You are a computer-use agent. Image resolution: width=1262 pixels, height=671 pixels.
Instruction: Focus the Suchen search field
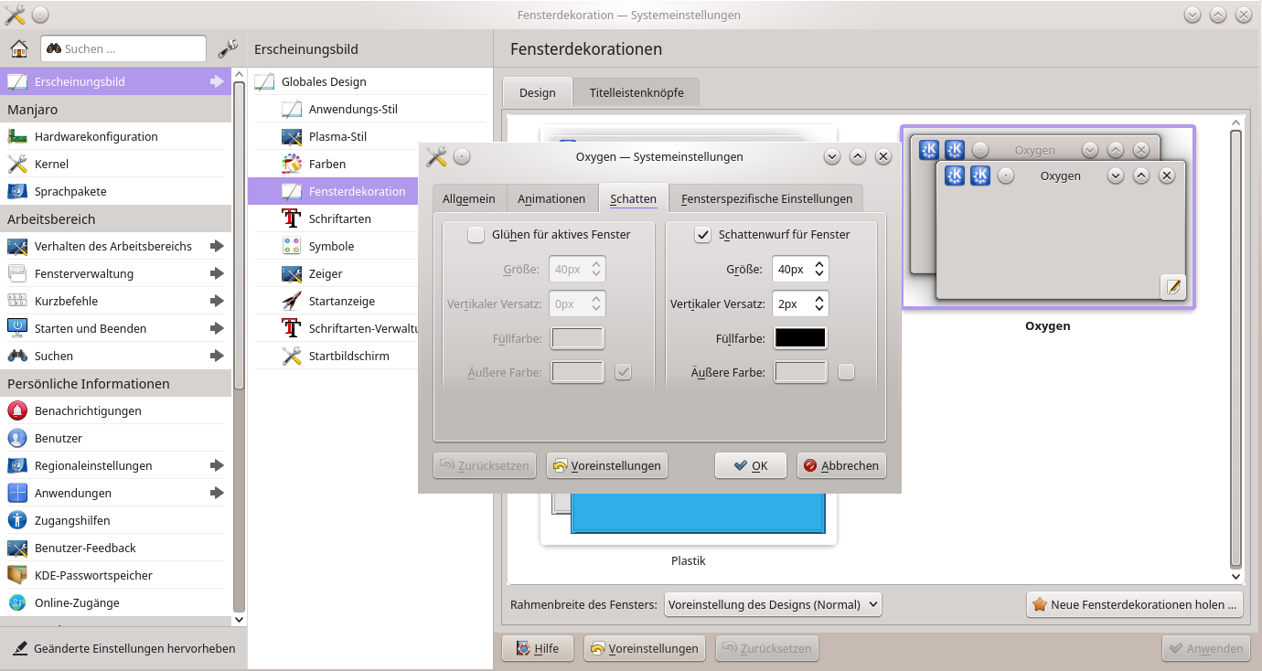pyautogui.click(x=123, y=48)
